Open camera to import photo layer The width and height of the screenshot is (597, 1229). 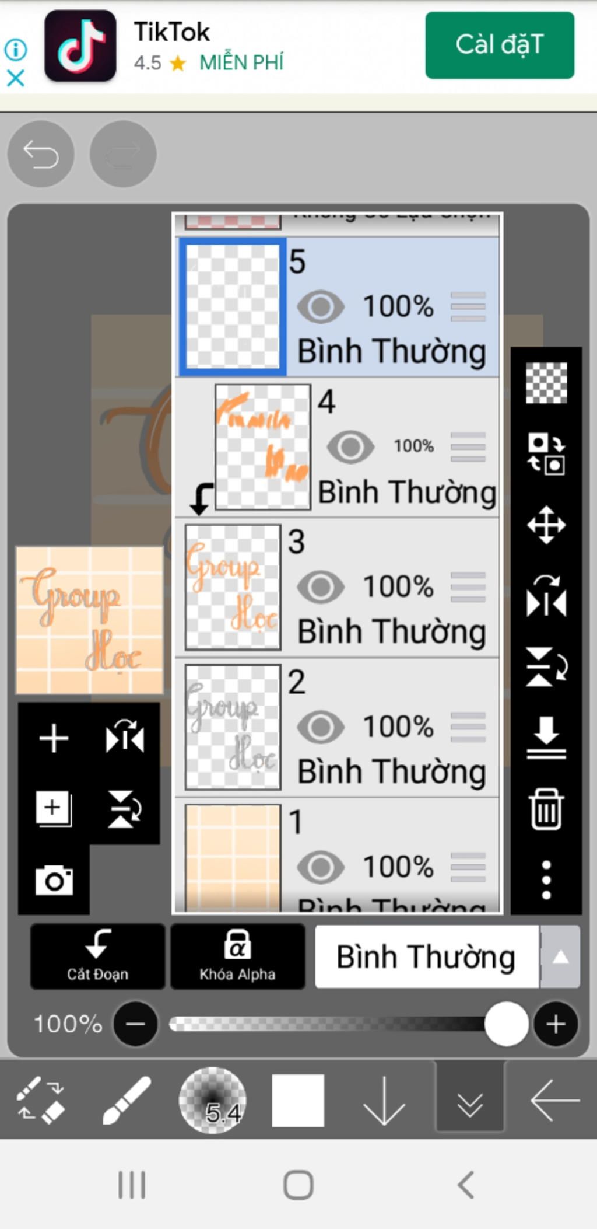pyautogui.click(x=54, y=880)
